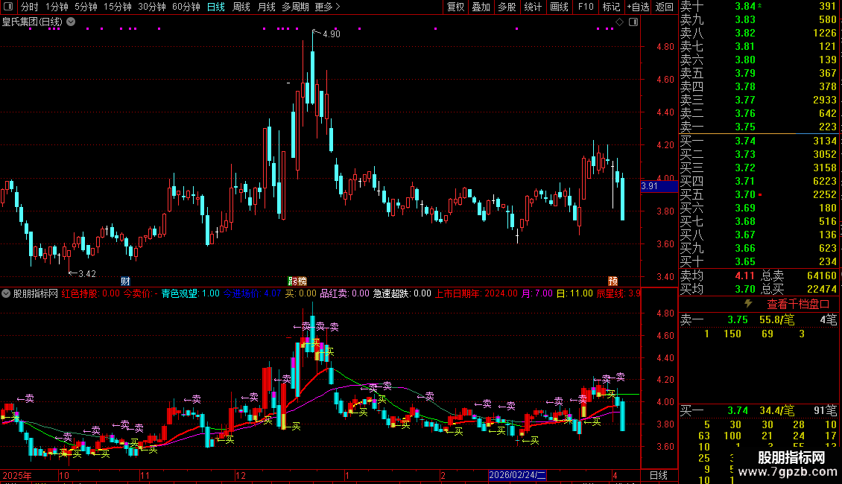Select the 卖一 3.75 quote row
Image resolution: width=842 pixels, height=484 pixels.
click(x=759, y=127)
